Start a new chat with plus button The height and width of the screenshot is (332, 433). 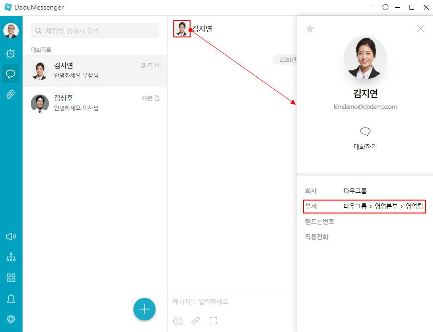pyautogui.click(x=144, y=309)
